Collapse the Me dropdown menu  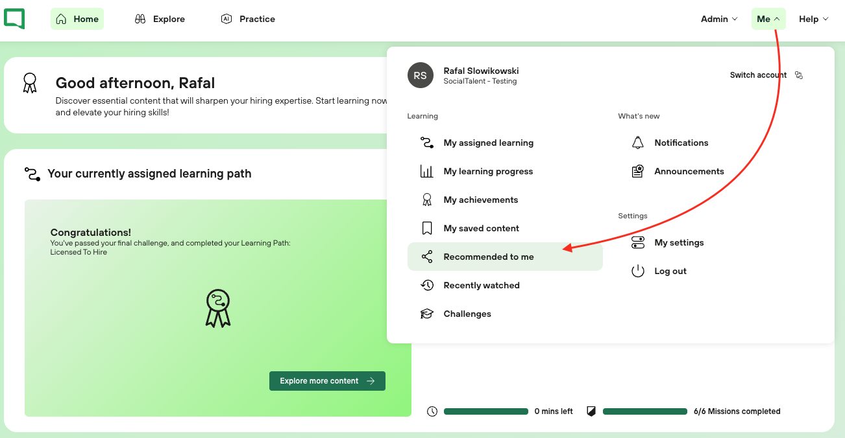click(768, 19)
